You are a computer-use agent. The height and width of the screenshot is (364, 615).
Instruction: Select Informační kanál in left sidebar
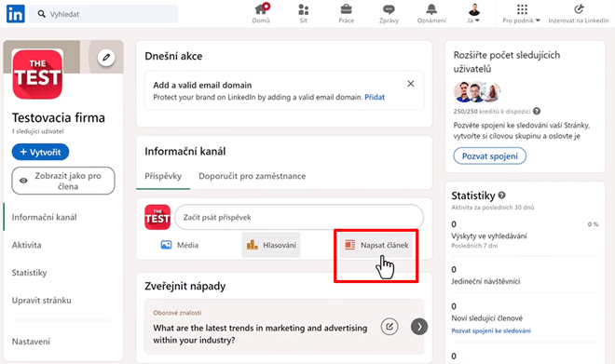click(45, 217)
